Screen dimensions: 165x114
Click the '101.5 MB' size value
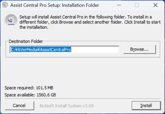[45, 88]
